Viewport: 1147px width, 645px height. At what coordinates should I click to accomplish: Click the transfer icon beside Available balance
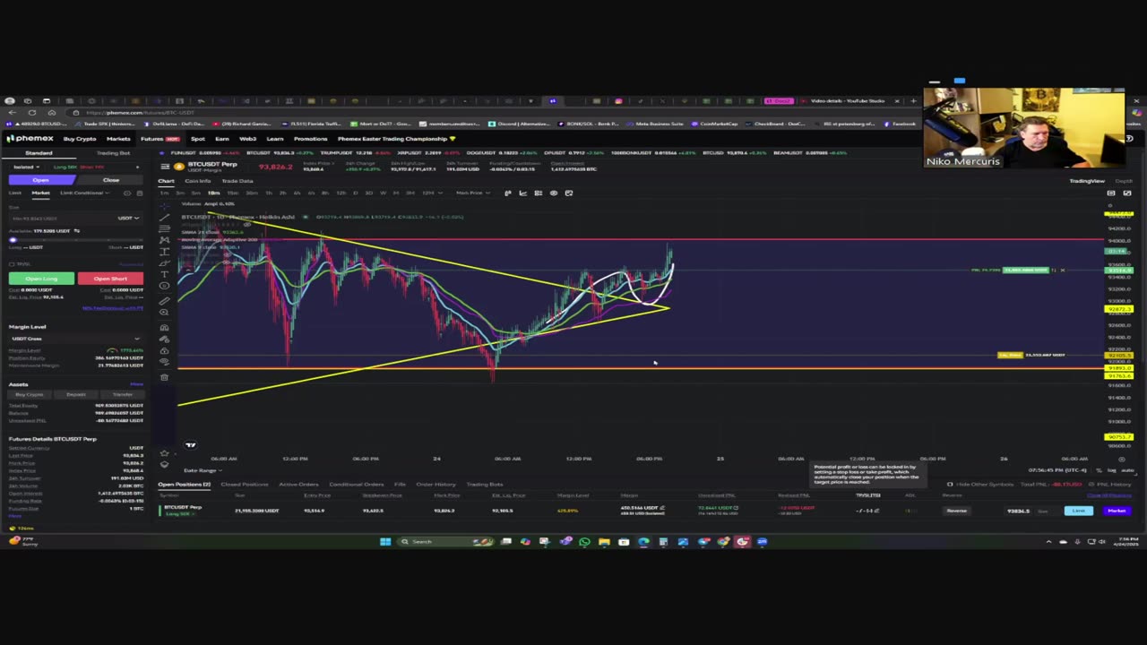[77, 231]
